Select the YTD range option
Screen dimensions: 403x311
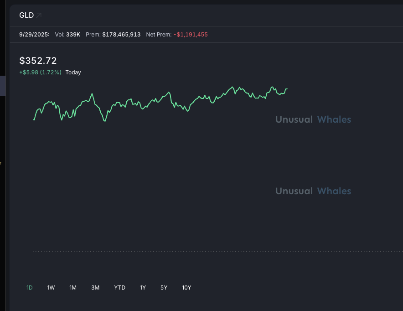[119, 288]
